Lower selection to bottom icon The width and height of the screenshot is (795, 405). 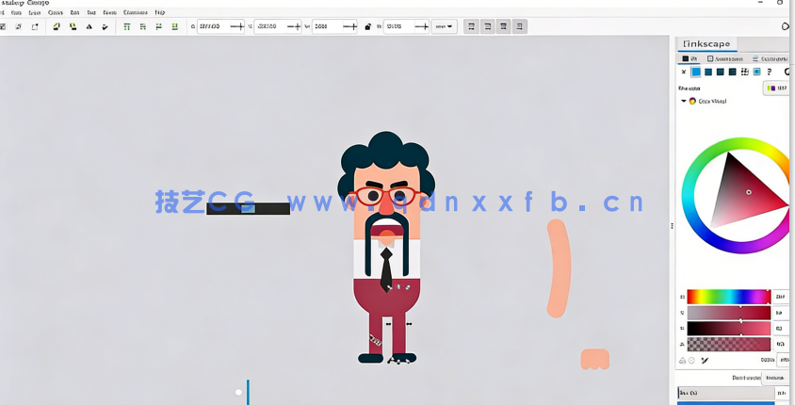point(175,26)
